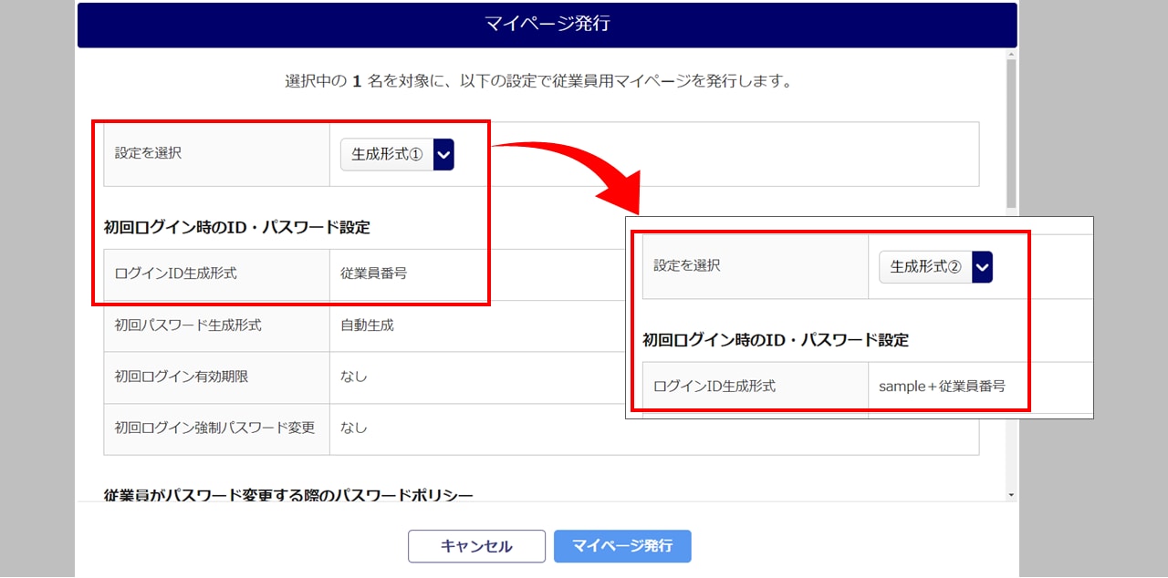Click the マイページ発行 dialog title bar
The height and width of the screenshot is (578, 1168).
[547, 25]
